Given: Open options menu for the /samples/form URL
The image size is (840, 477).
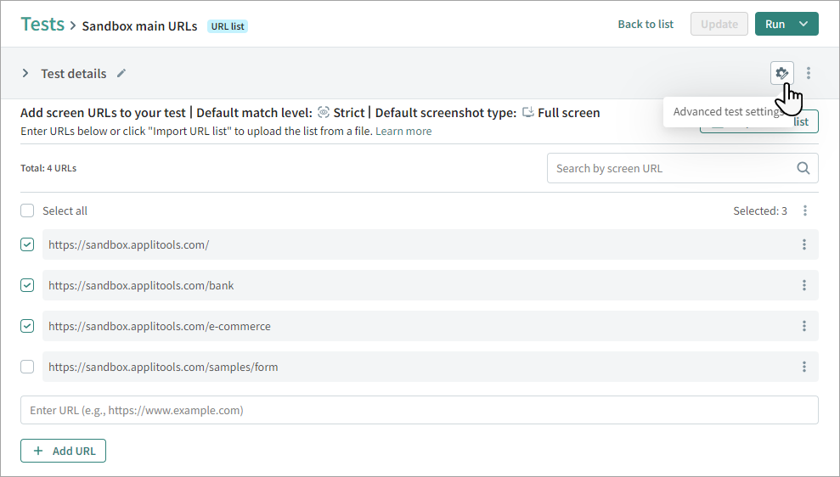Looking at the screenshot, I should (803, 367).
